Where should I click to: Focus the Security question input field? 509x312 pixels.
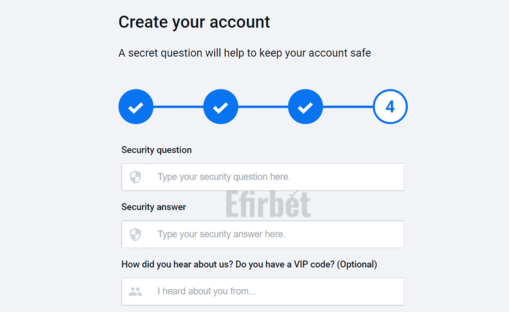click(263, 178)
